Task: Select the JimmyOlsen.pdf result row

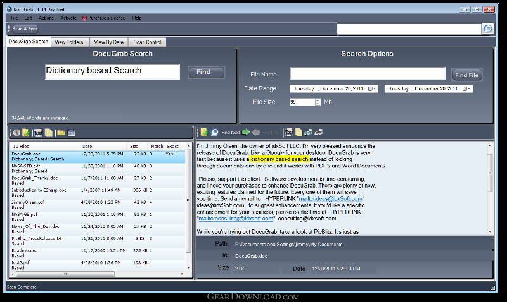Action: (x=98, y=205)
